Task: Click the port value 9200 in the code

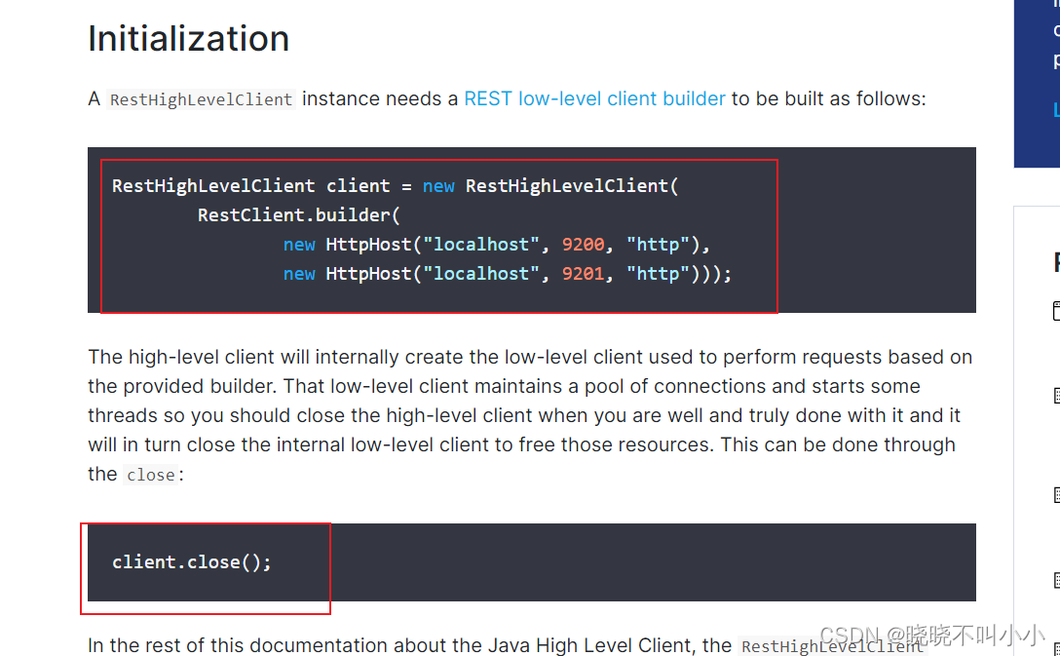Action: click(x=583, y=244)
